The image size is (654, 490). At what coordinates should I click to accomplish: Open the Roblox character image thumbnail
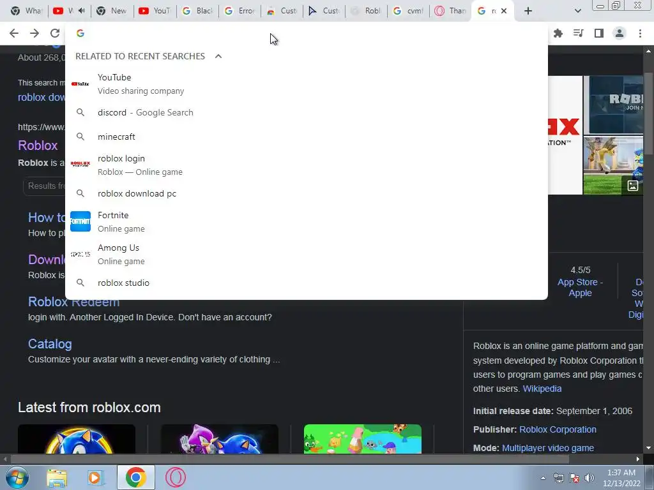pyautogui.click(x=613, y=165)
